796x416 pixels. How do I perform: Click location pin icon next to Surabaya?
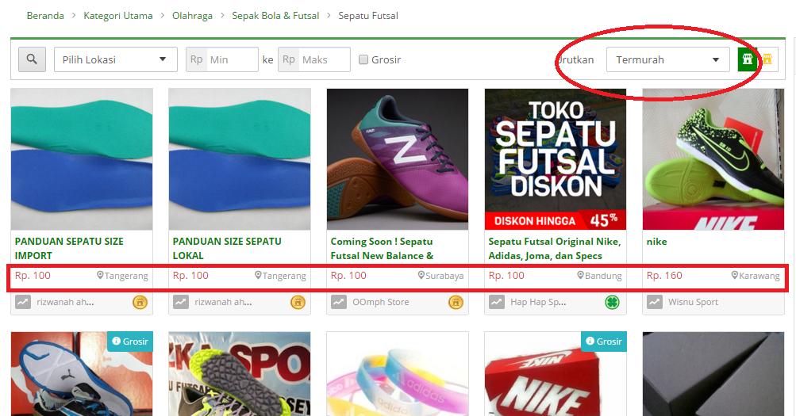[421, 275]
